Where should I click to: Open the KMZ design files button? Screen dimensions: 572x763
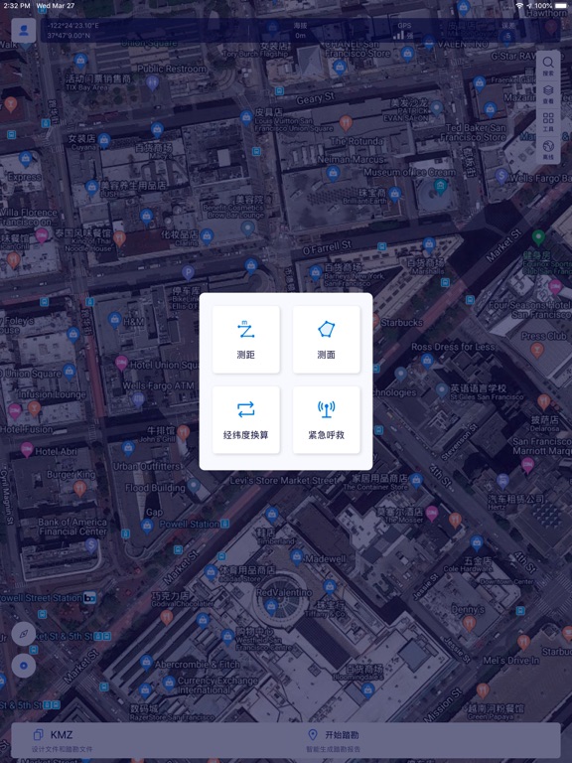coord(62,739)
